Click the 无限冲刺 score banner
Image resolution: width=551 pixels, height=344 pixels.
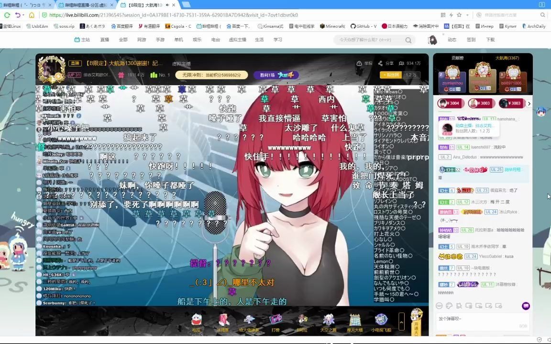pos(211,75)
